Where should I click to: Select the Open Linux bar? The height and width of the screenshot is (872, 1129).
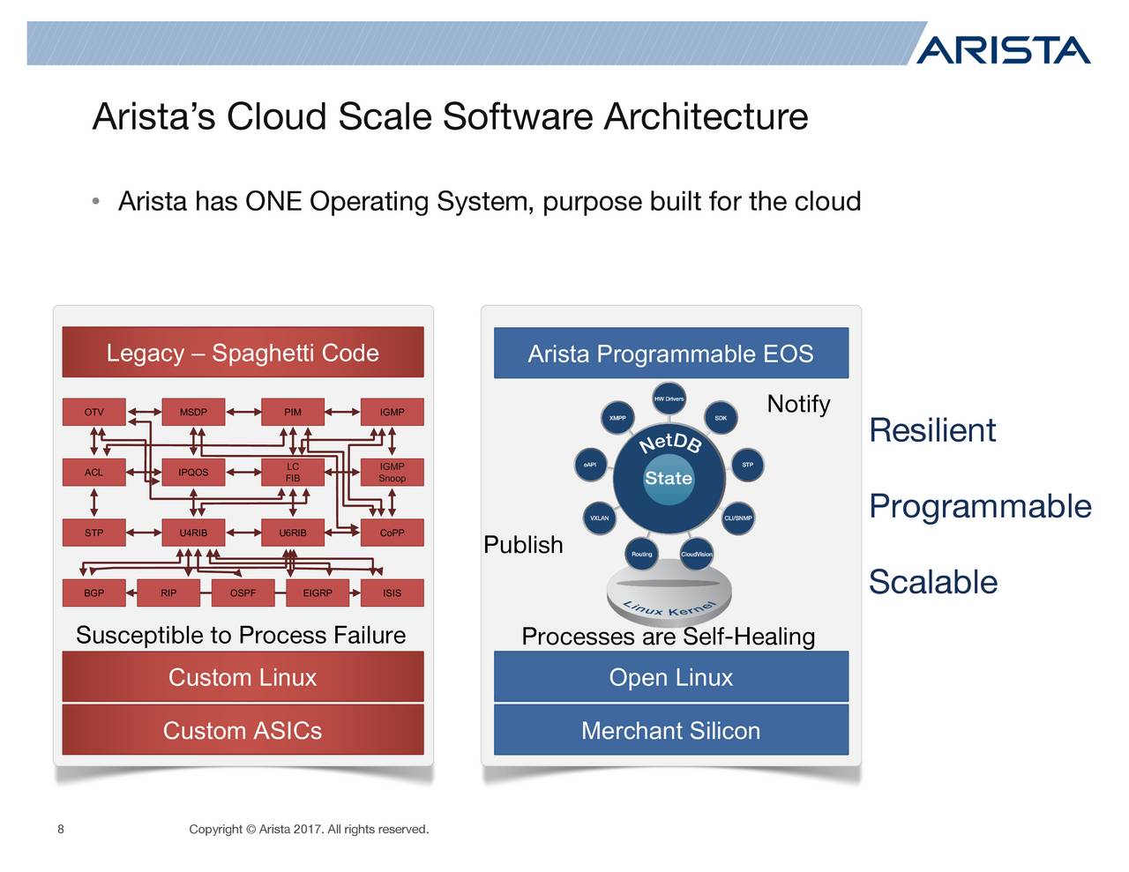click(670, 677)
